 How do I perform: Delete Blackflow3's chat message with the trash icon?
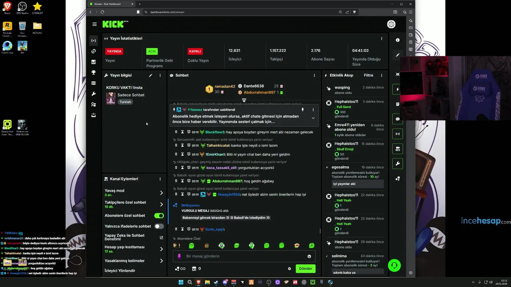[176, 132]
